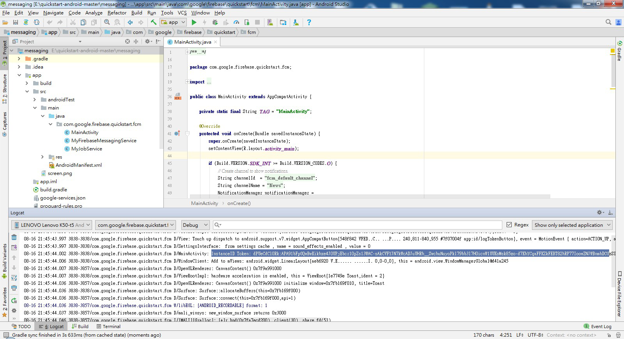Click the quickstart breadcrumb in navigation bar

(x=224, y=32)
